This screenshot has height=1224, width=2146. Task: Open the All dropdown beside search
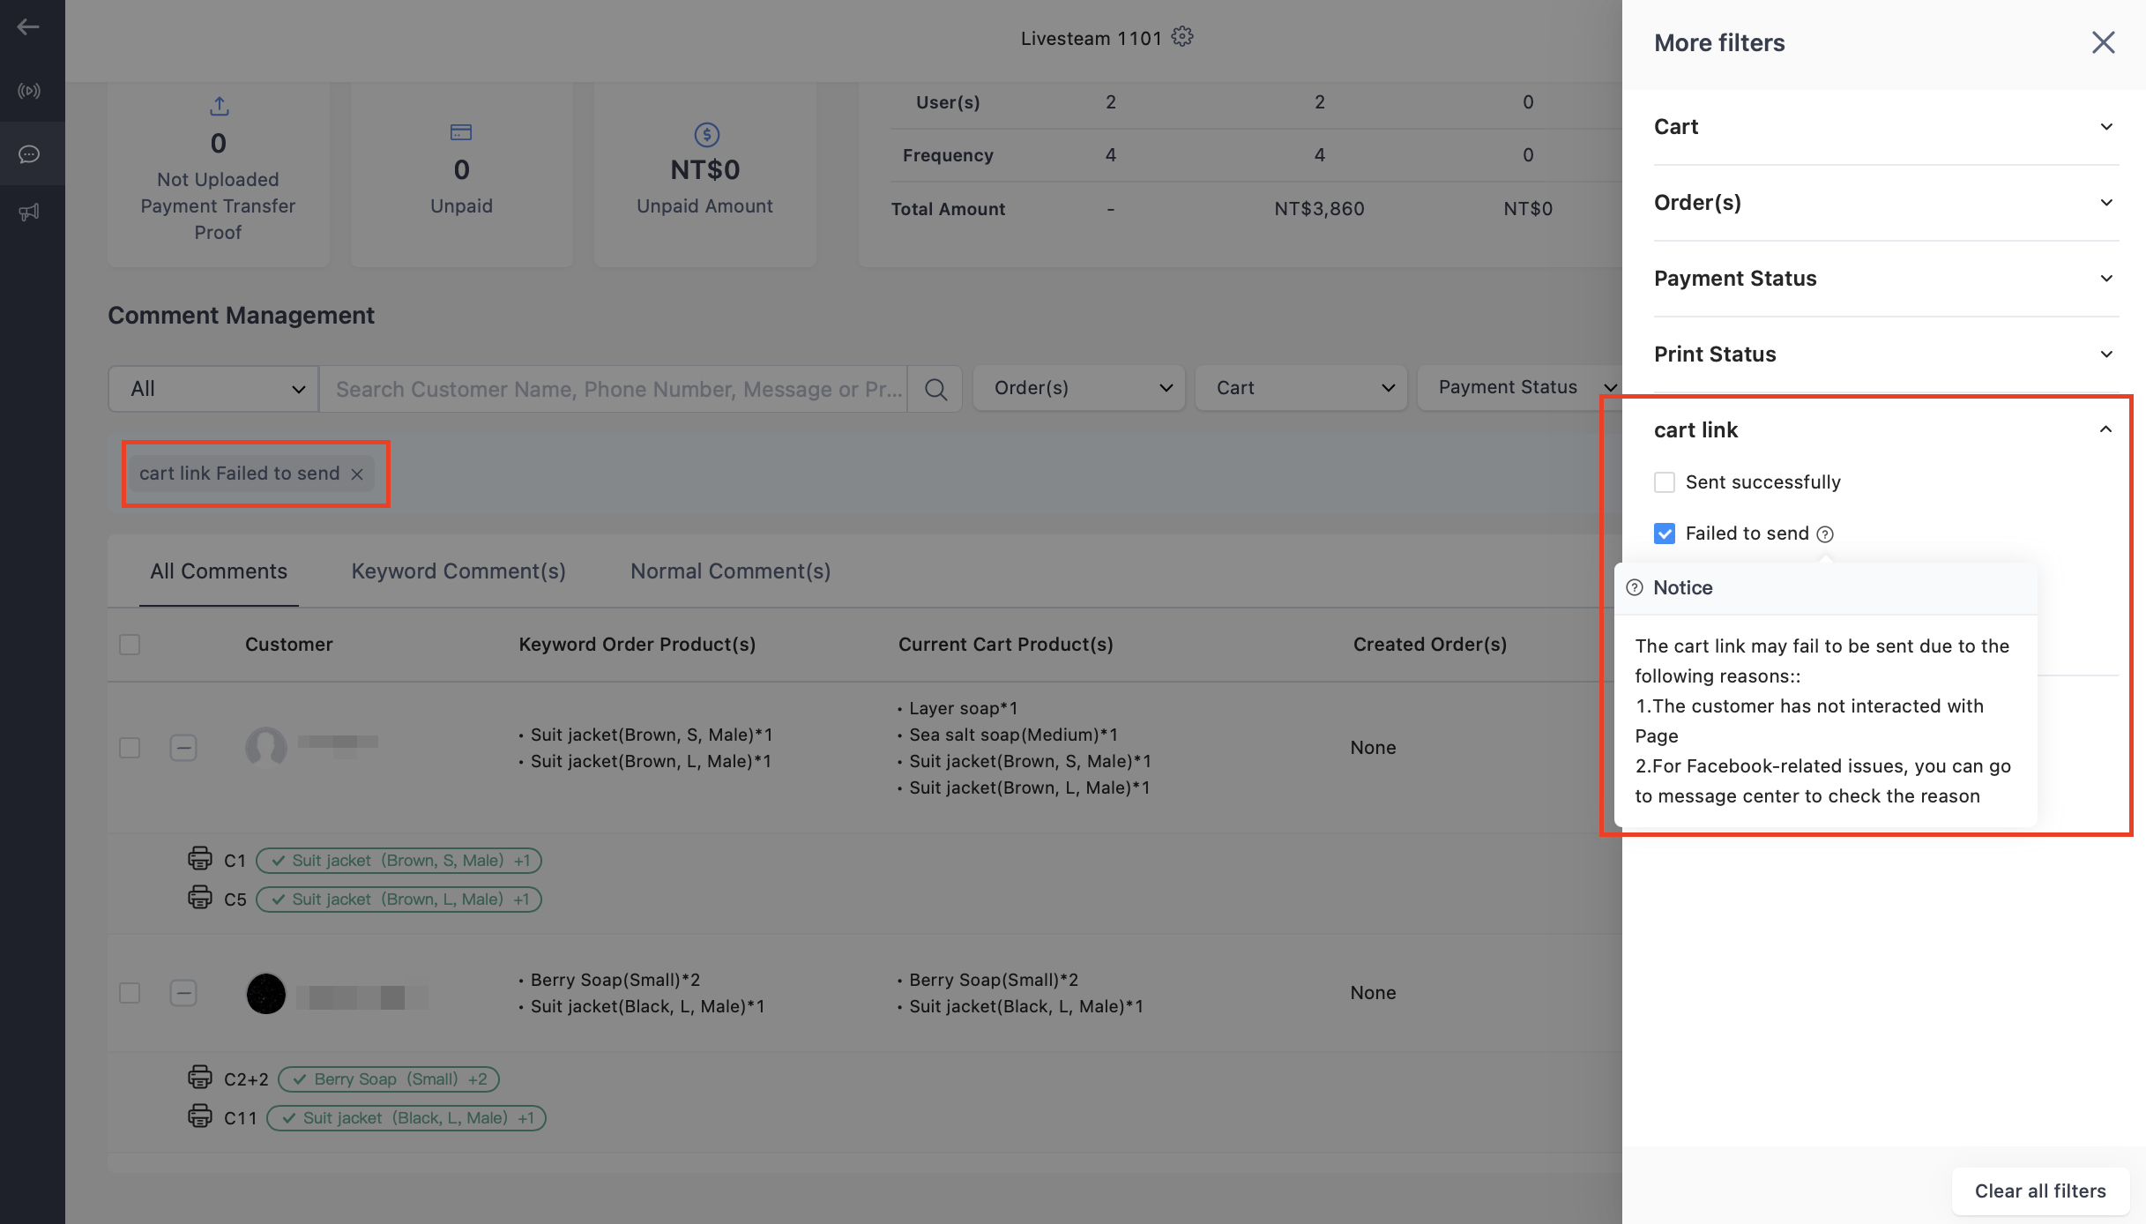pos(213,389)
